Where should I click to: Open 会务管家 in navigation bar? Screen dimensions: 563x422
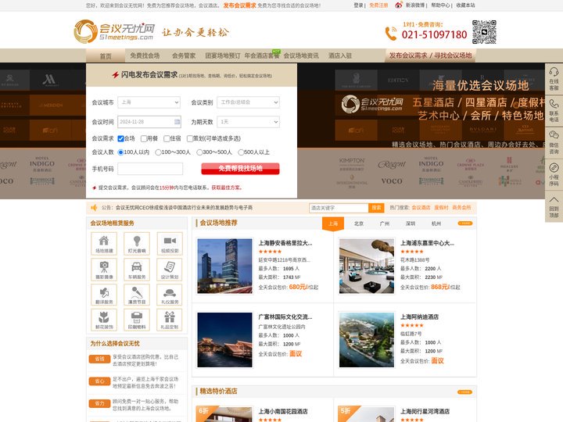coord(184,55)
